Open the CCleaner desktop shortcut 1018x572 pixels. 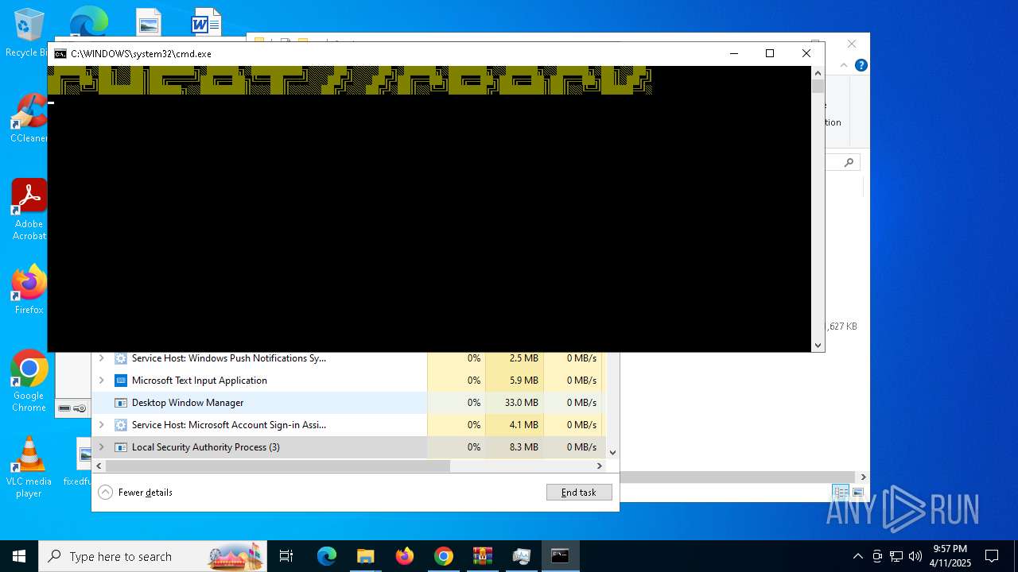(x=29, y=119)
